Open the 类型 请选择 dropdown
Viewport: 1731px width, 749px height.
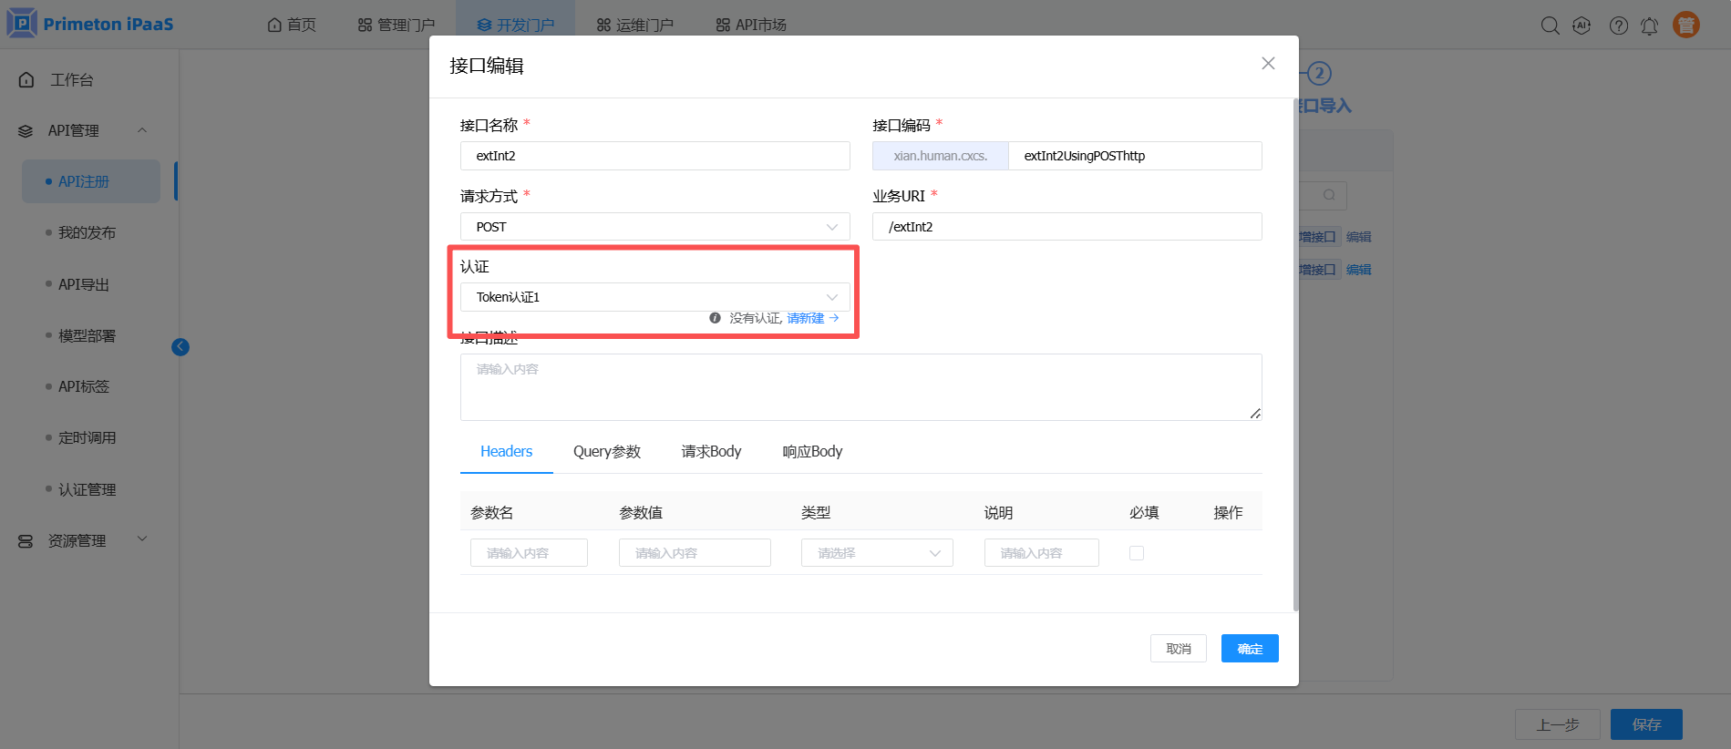click(x=876, y=553)
